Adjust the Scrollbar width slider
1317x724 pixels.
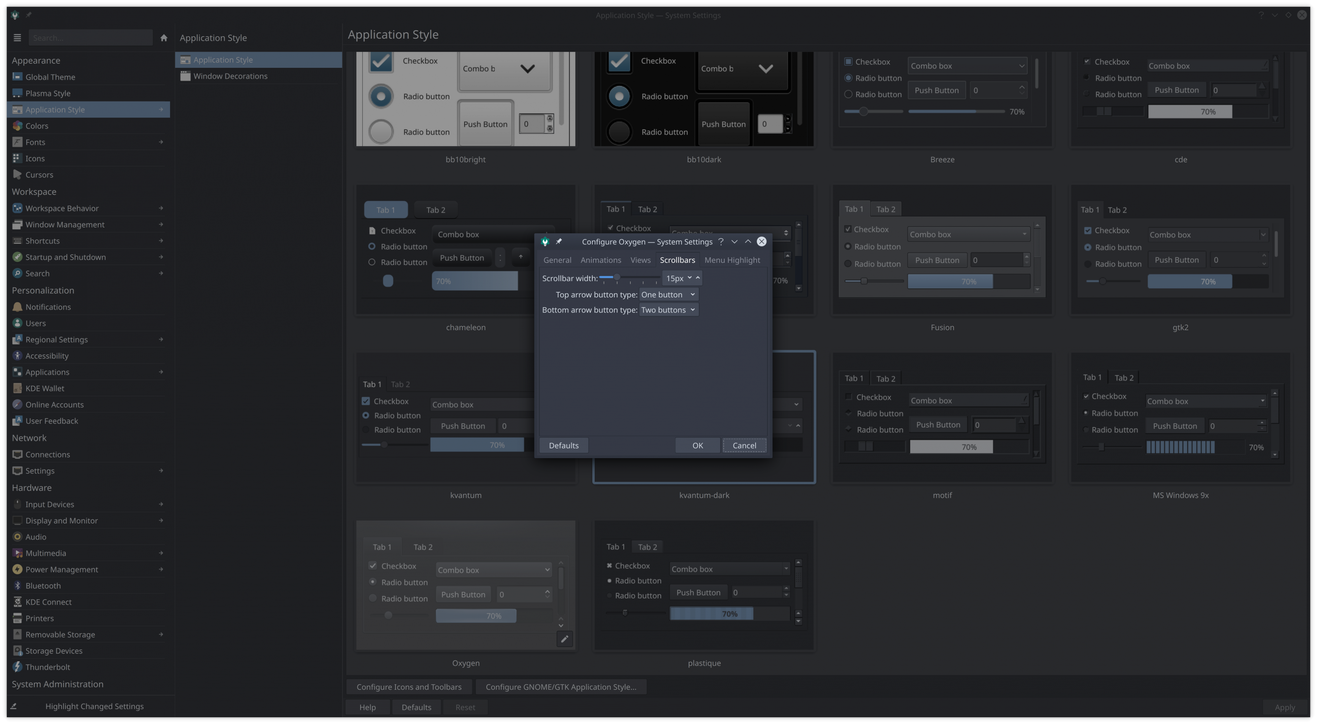coord(617,278)
